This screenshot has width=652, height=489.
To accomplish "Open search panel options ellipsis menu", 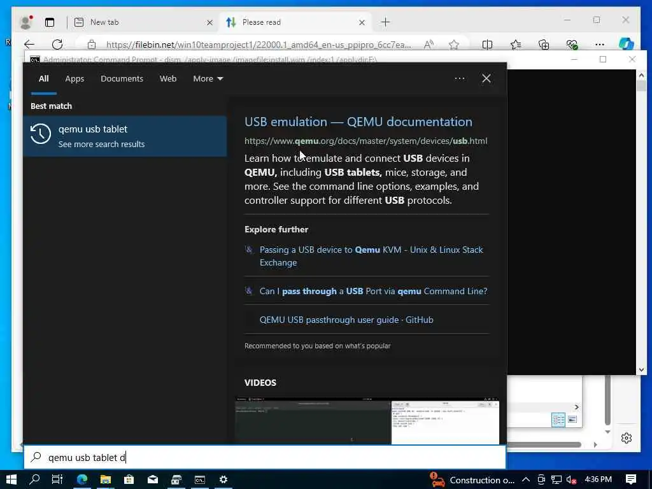I will [x=460, y=78].
